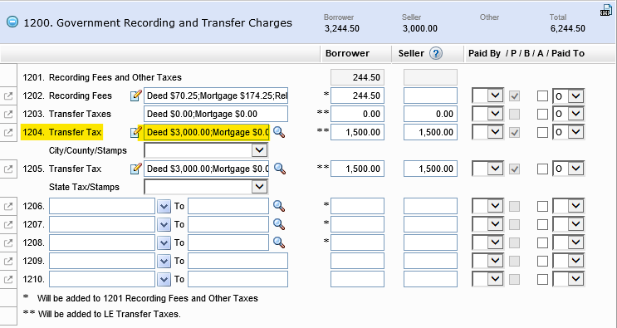Open line 1208 pop-out icon

[x=8, y=242]
